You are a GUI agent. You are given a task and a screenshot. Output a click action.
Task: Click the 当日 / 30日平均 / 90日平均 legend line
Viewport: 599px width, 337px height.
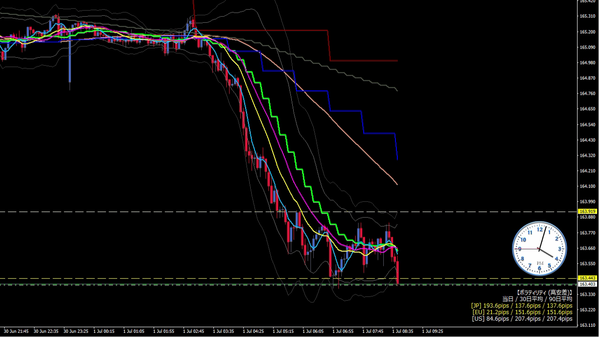[x=537, y=299]
